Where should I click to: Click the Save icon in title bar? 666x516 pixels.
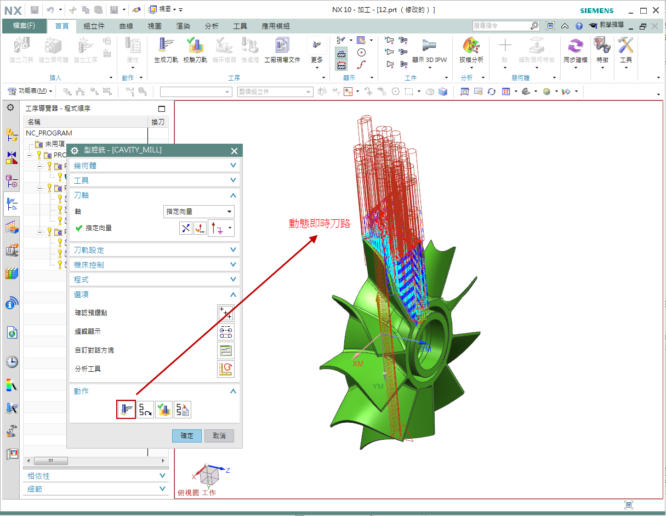tap(35, 9)
